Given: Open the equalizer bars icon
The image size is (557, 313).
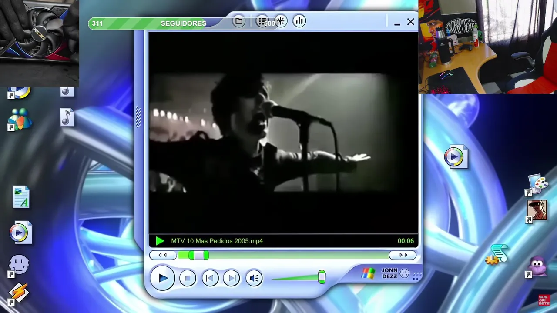Looking at the screenshot, I should point(299,21).
